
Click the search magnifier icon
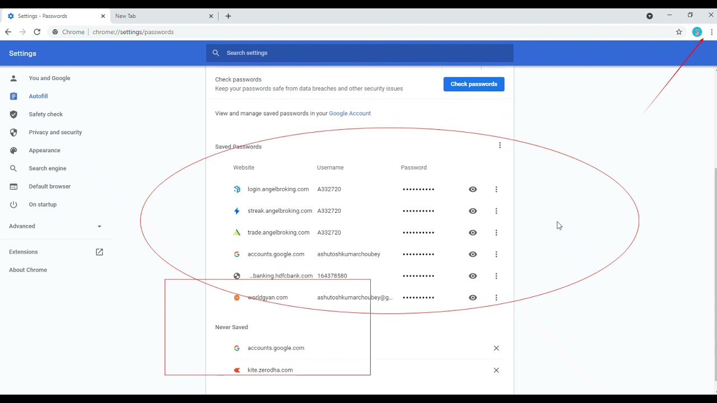216,53
